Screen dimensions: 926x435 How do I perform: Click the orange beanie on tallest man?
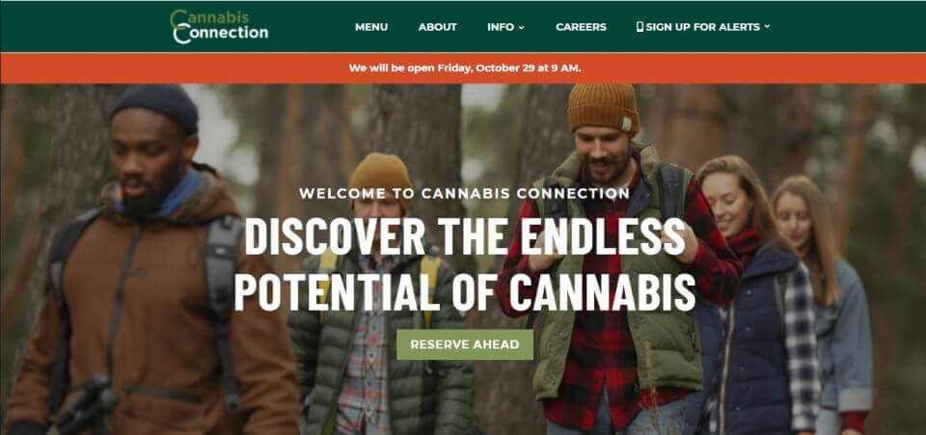(603, 108)
